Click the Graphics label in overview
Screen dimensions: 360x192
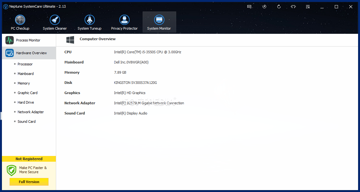72,93
